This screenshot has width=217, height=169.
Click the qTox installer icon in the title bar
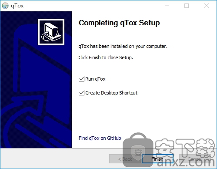tap(5, 6)
